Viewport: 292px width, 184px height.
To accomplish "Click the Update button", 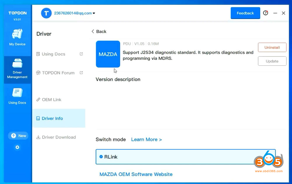I will pos(272,61).
